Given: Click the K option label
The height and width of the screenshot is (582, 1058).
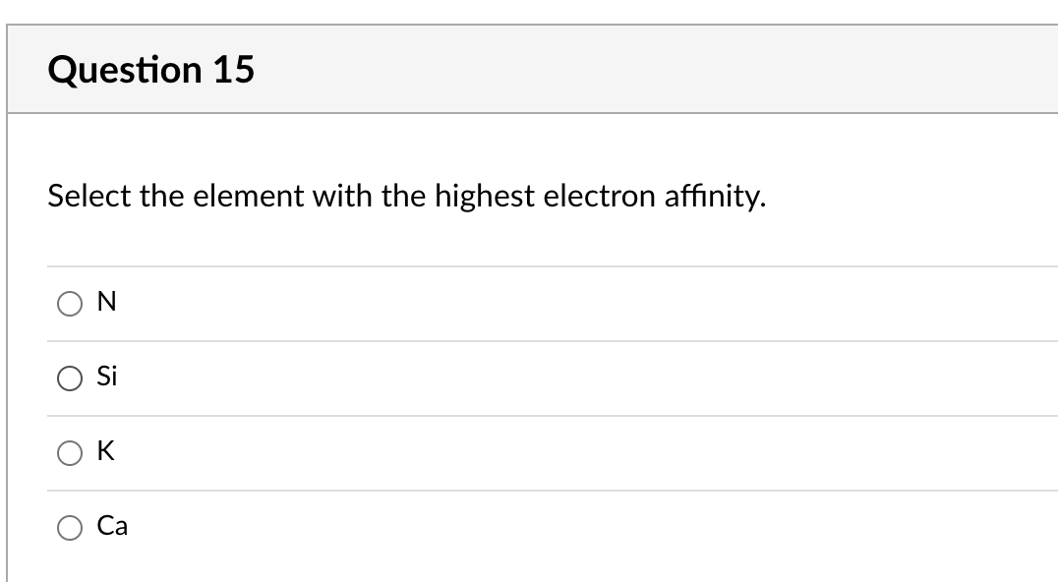Looking at the screenshot, I should 105,451.
